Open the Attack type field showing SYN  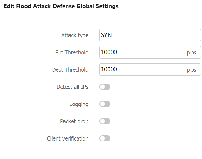[150, 35]
